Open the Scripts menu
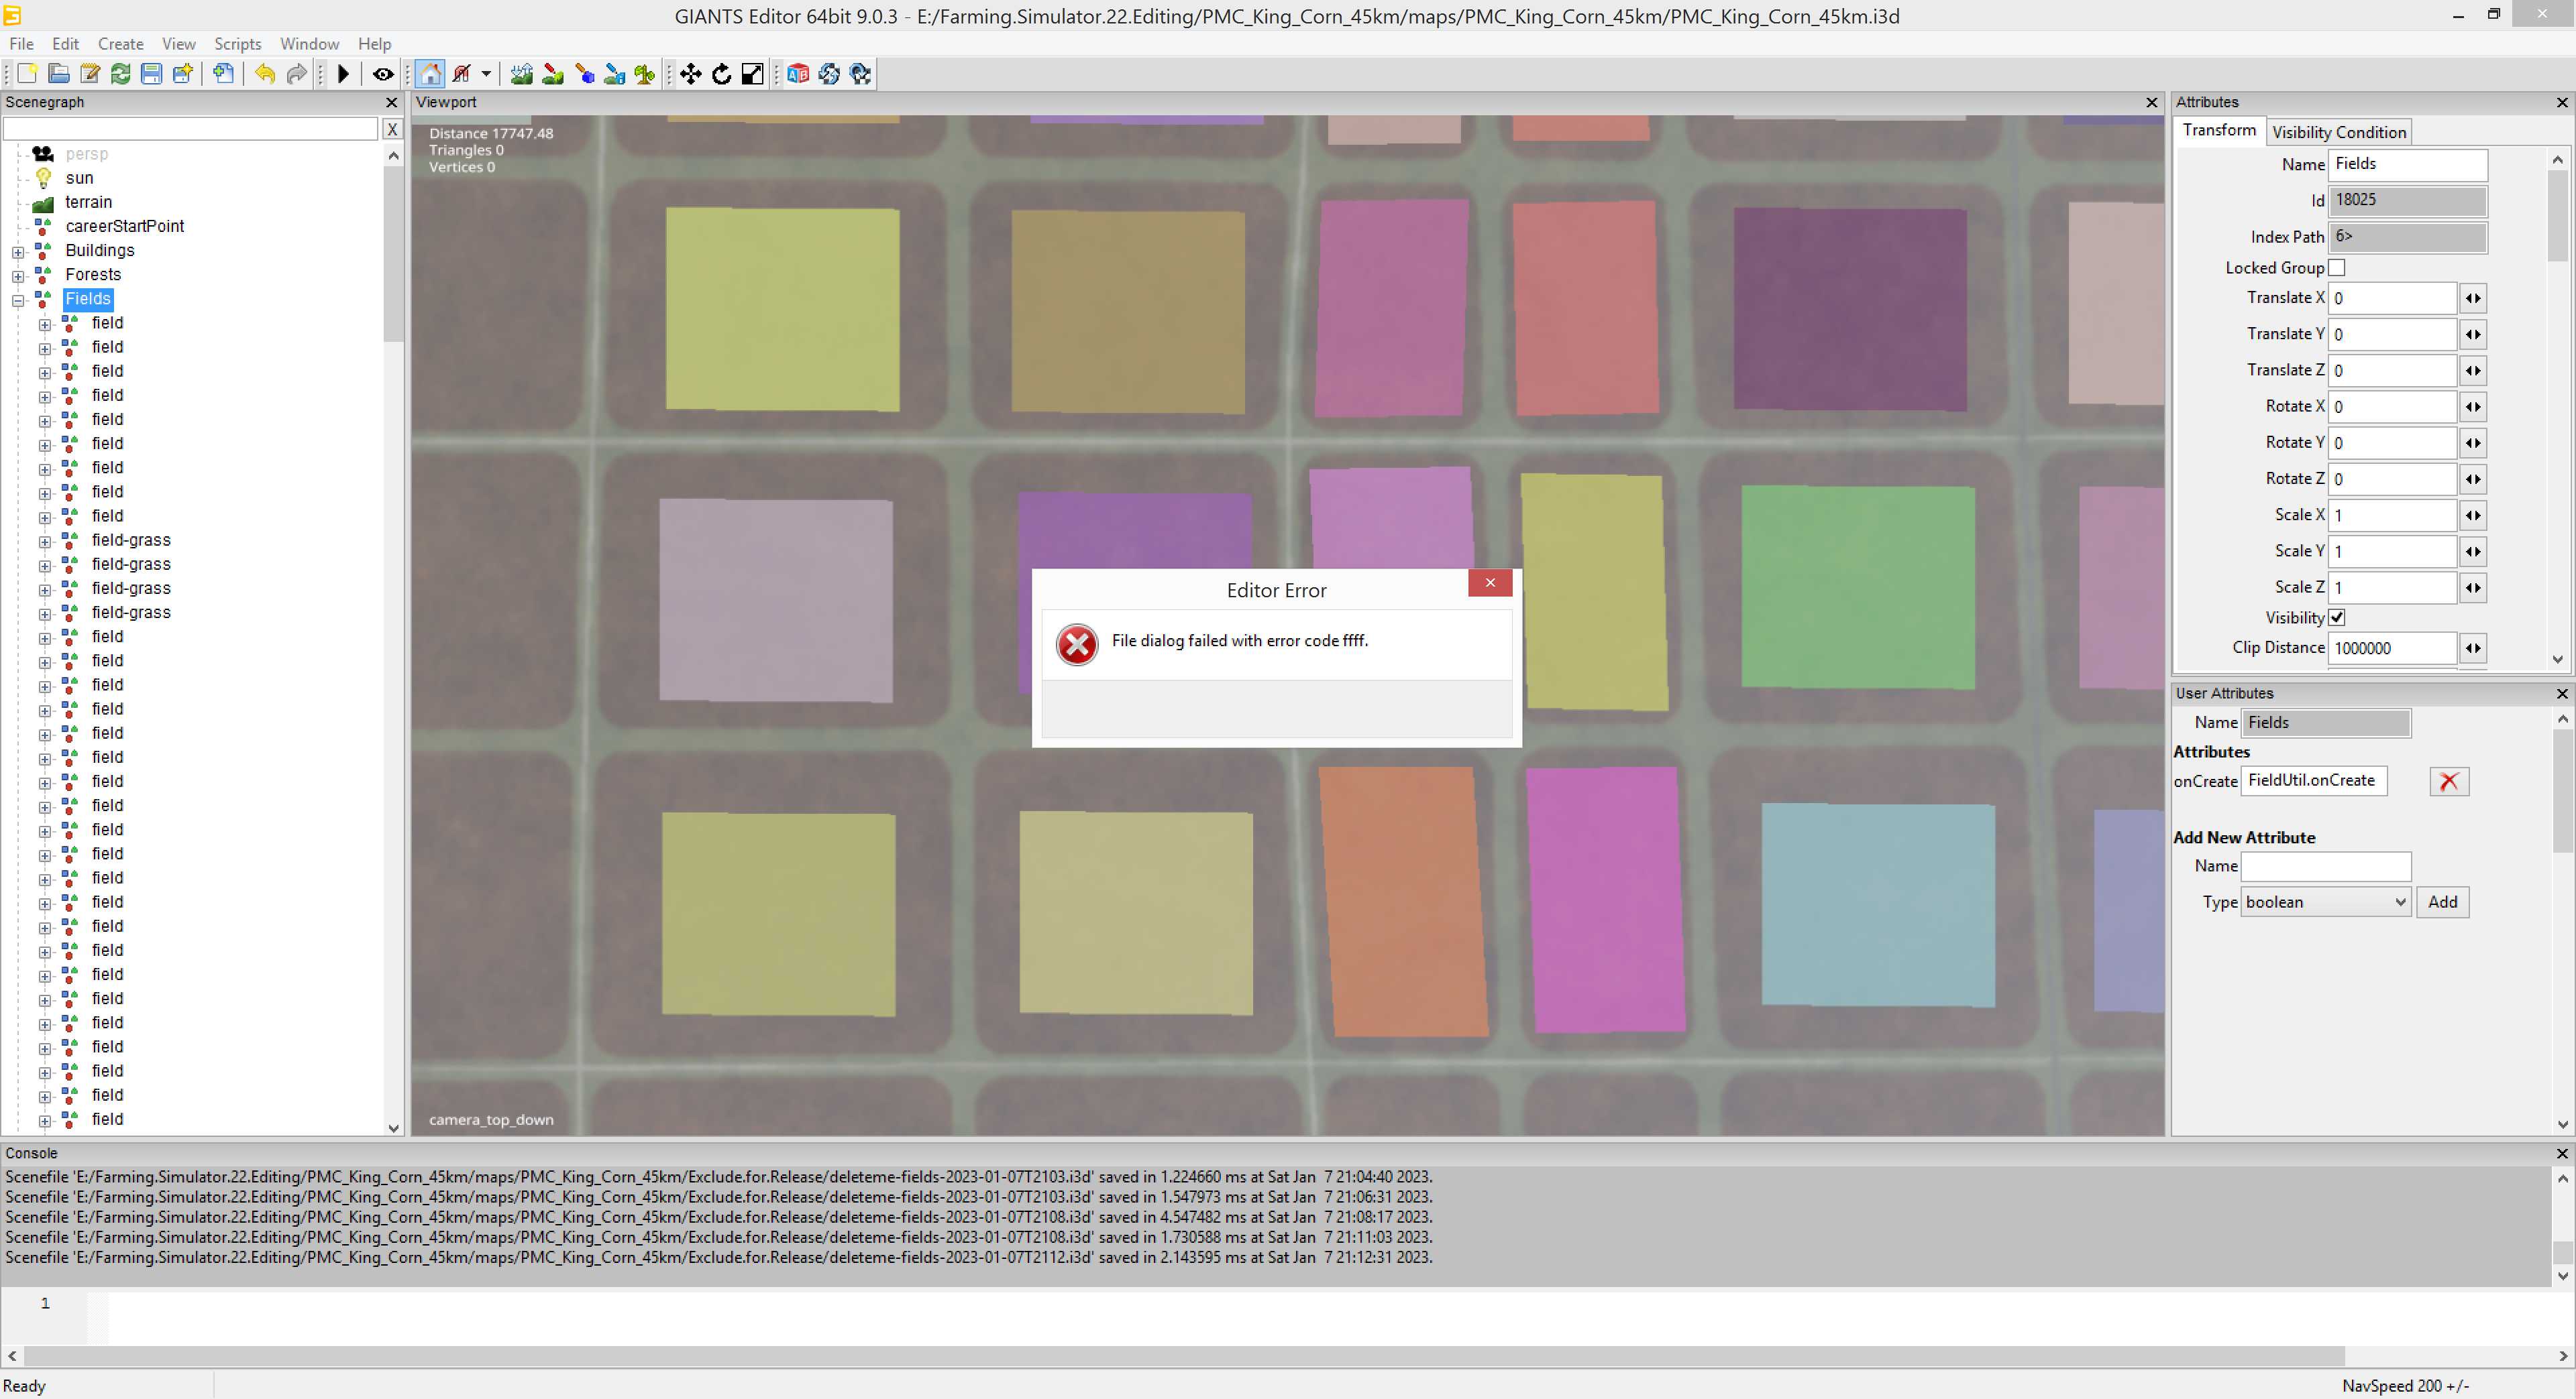Screen dimensions: 2576x1399 (237, 44)
